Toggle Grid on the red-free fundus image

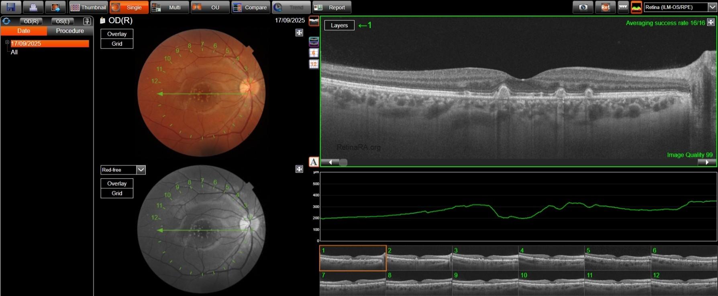pos(116,193)
